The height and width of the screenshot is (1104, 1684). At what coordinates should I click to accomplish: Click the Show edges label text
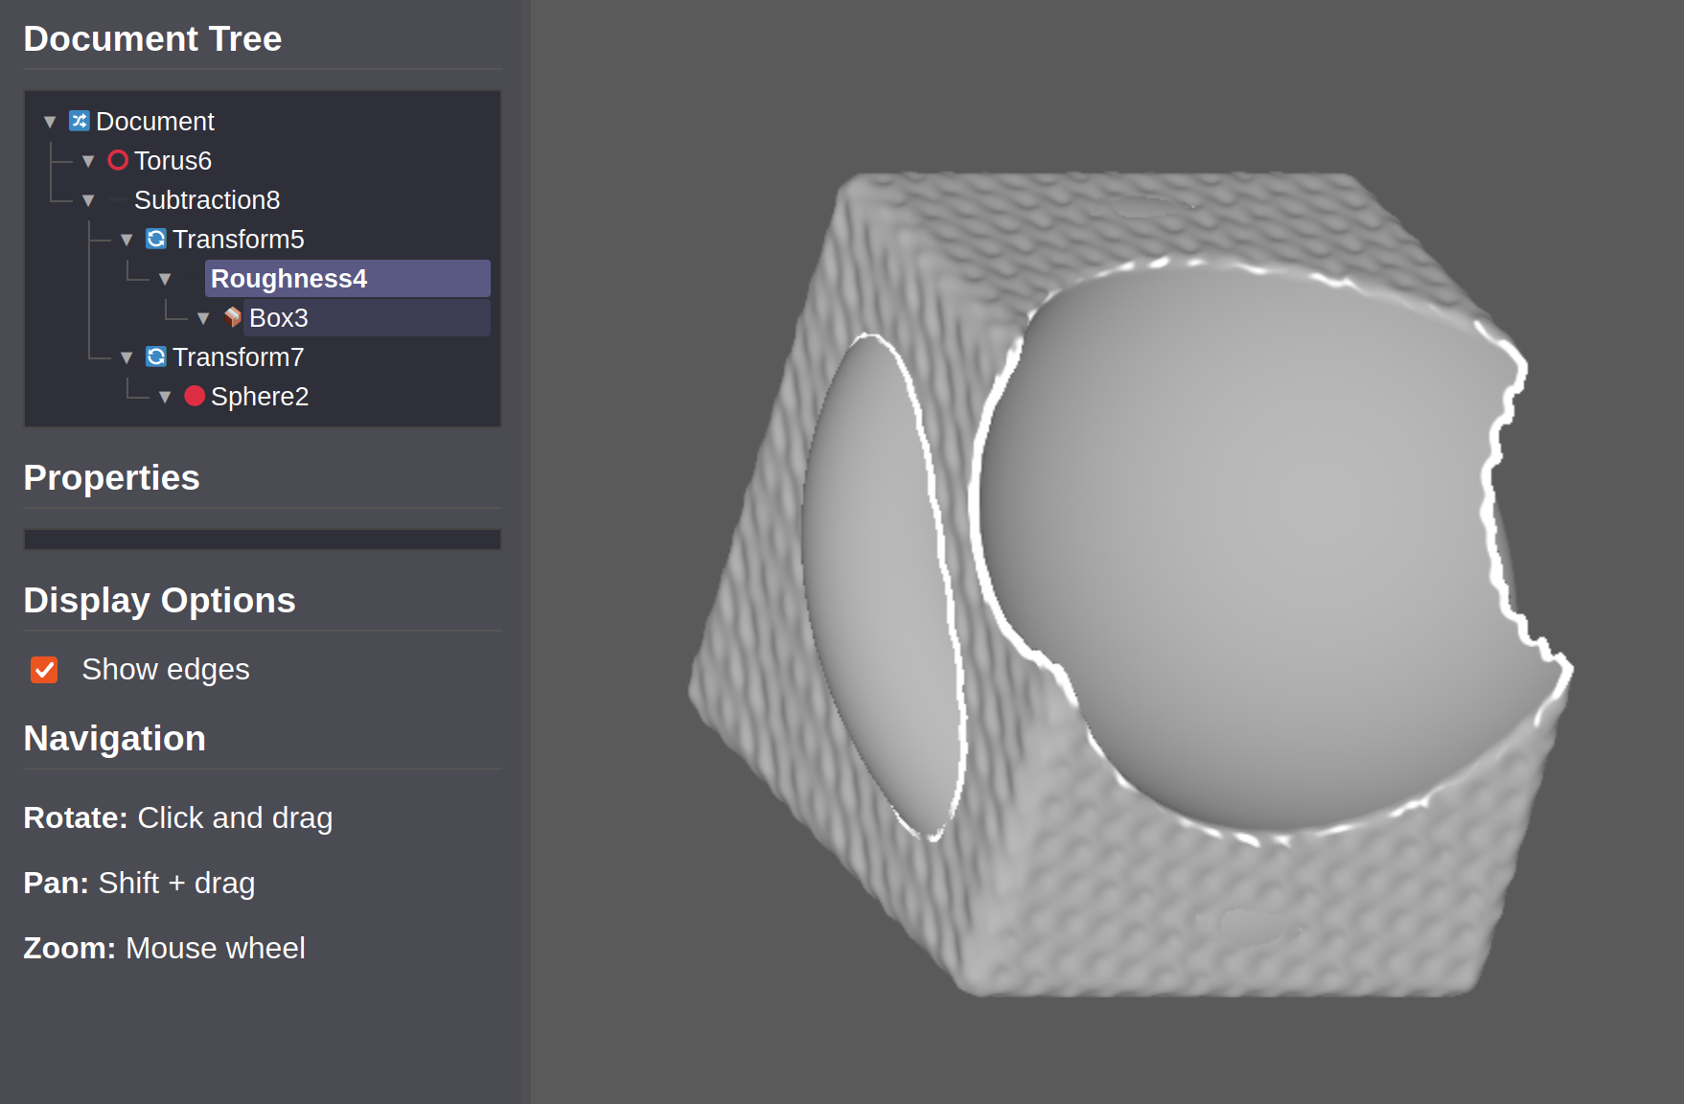pos(166,669)
